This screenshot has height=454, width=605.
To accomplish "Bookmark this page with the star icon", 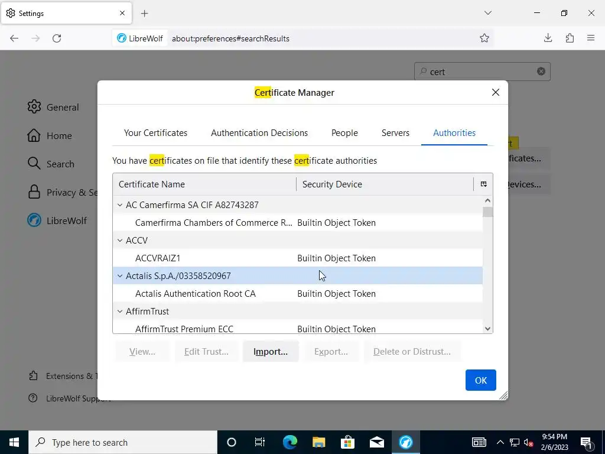I will pyautogui.click(x=484, y=38).
